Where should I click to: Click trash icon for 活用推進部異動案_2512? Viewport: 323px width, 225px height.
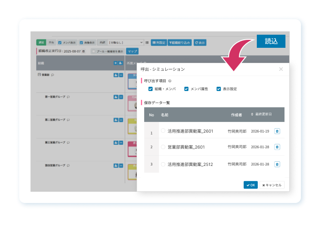277,164
